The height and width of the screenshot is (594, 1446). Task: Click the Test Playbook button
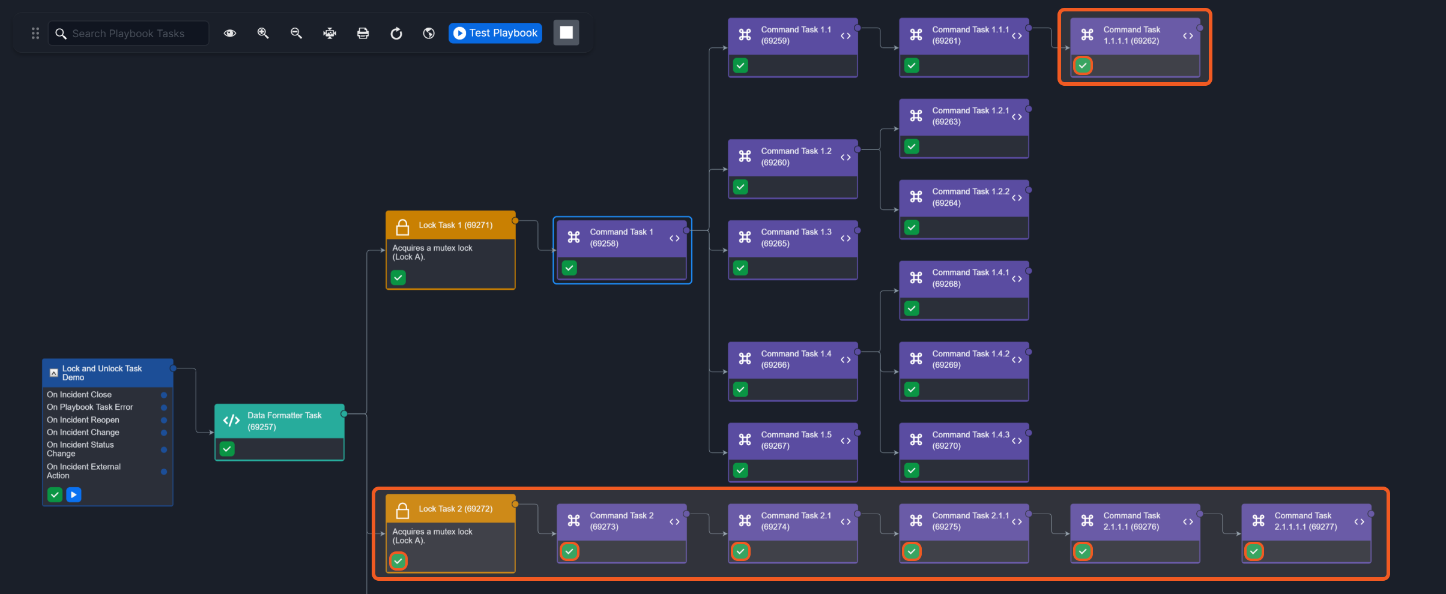[x=495, y=33]
